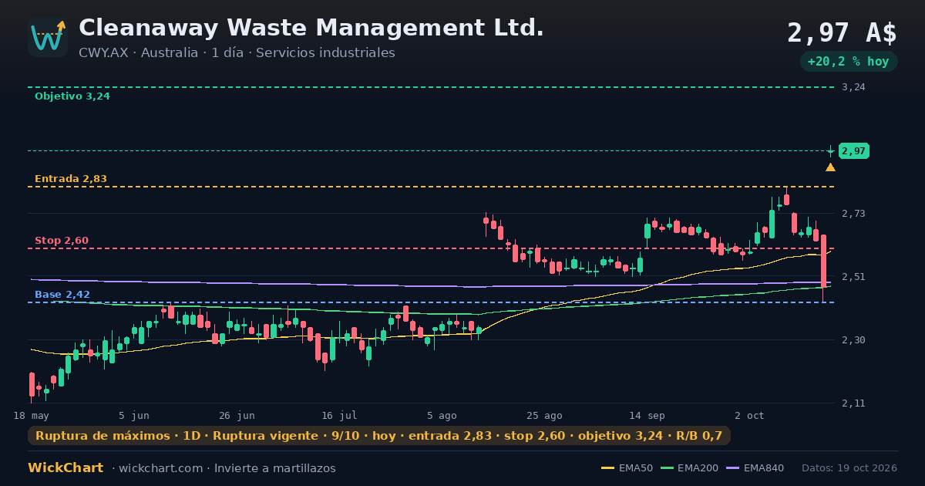
Task: Click the large red candle dropping to the Base line
Action: pos(823,262)
